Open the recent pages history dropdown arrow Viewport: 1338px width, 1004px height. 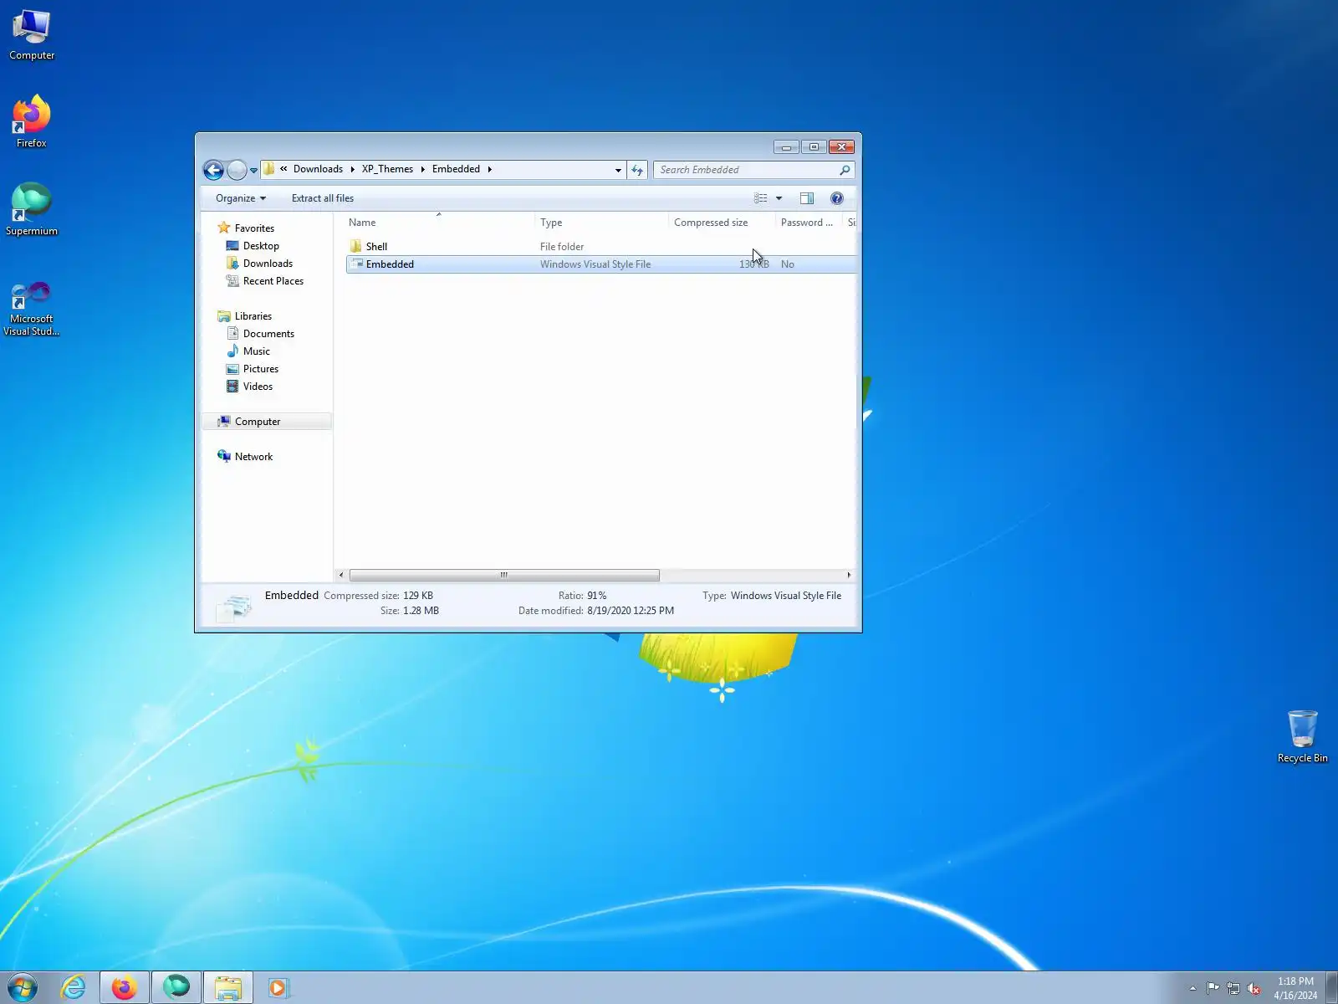pos(253,171)
